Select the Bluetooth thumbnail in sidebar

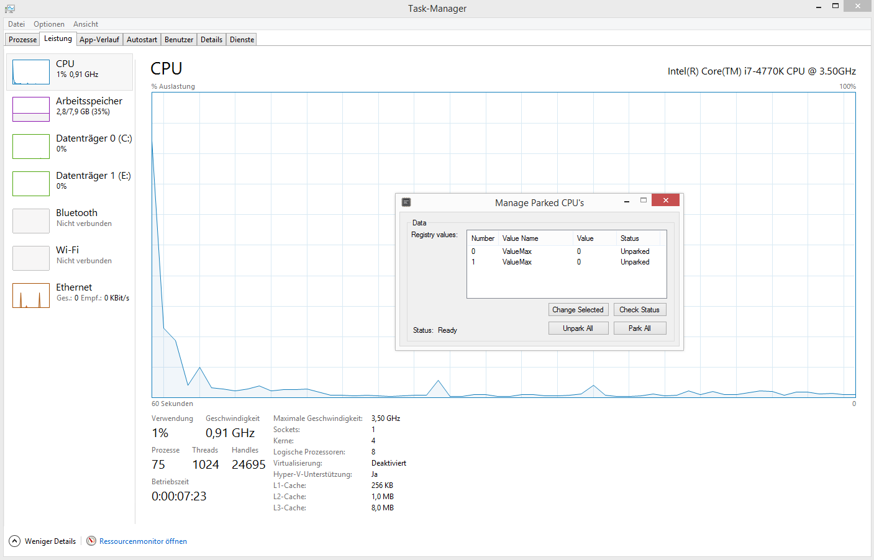31,221
